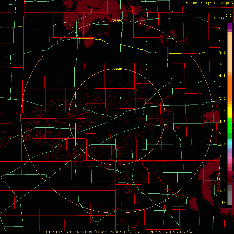Pick the cyan band above 1.8
This screenshot has height=234, width=234.
tap(230, 143)
